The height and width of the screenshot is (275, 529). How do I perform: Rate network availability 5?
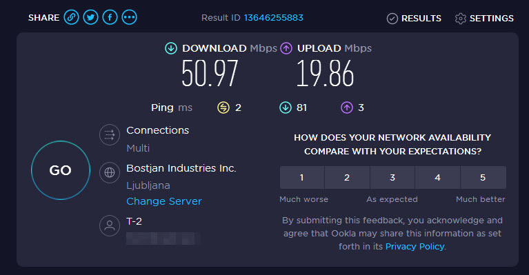coord(483,177)
